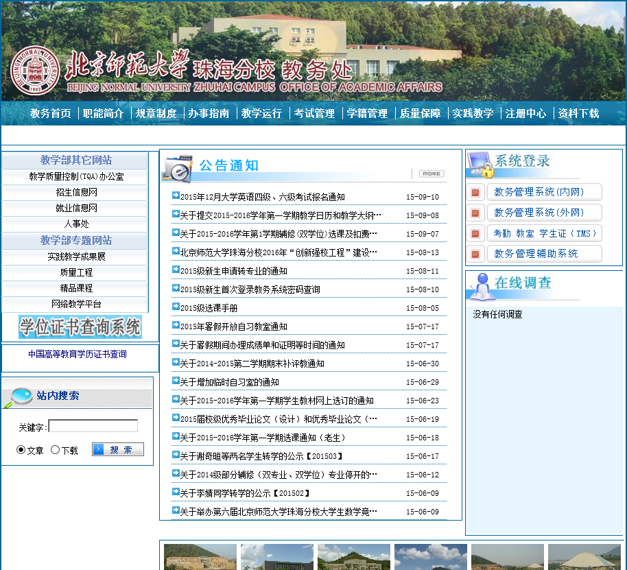
Task: Open the 教务首页 navigation menu item
Action: point(50,114)
